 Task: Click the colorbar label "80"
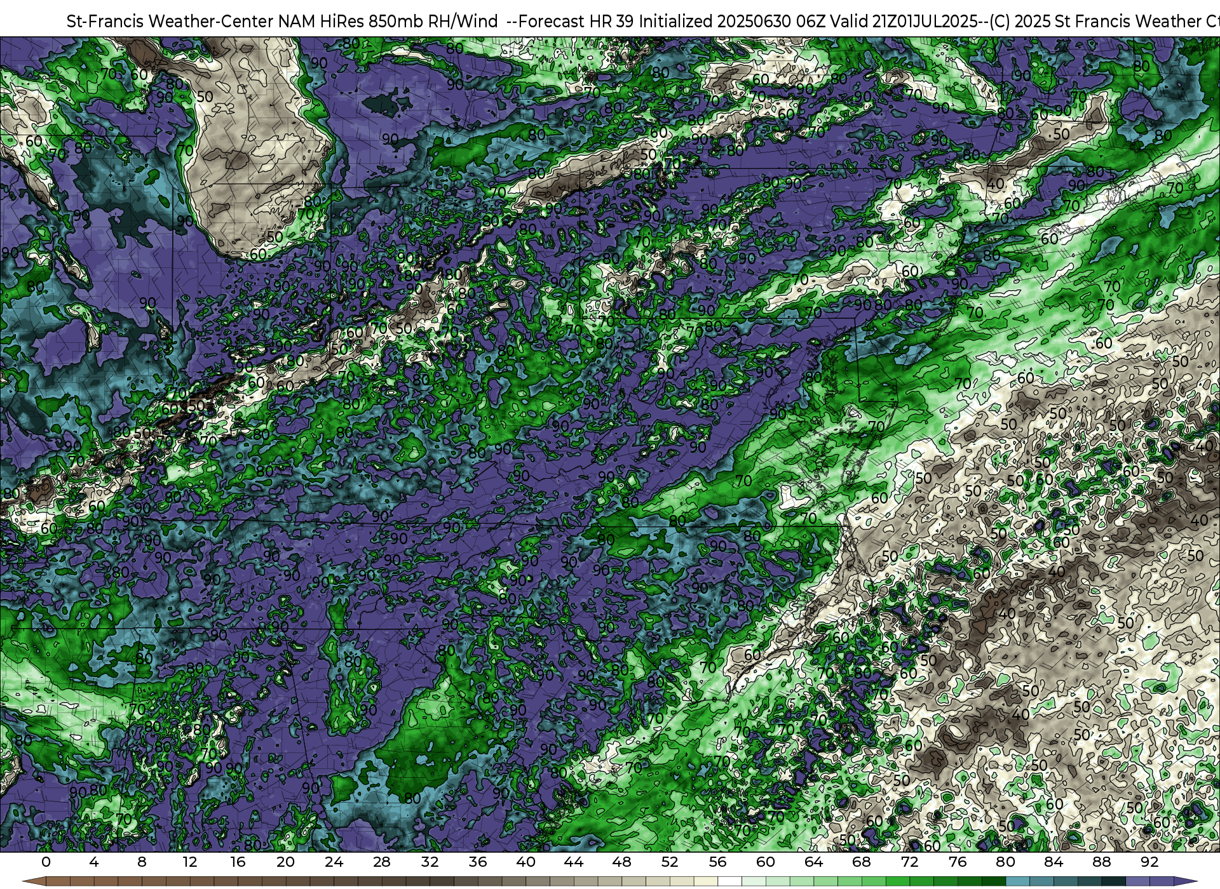coord(1006,862)
